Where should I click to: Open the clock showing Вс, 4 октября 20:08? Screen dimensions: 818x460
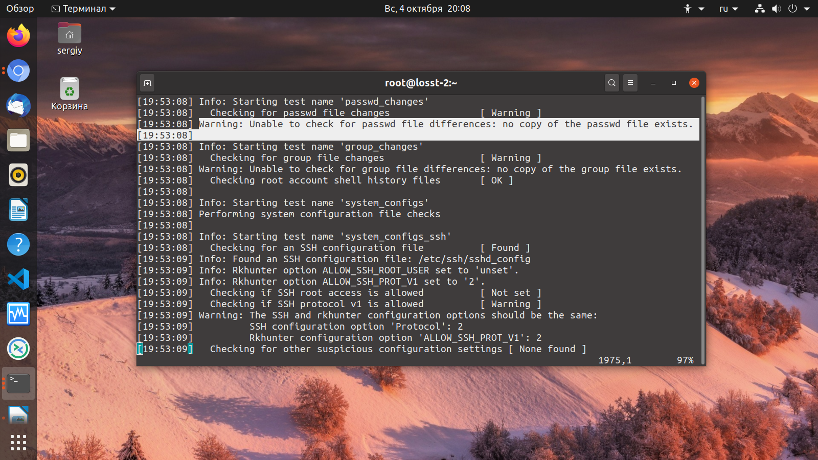pyautogui.click(x=427, y=9)
